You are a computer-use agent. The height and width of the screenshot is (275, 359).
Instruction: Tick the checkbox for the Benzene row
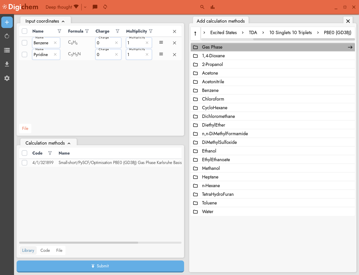point(24,43)
